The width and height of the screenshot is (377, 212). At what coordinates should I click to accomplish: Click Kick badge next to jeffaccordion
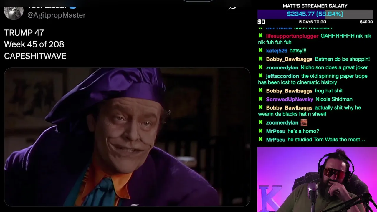click(x=261, y=76)
